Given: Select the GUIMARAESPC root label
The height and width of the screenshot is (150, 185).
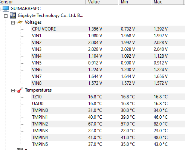Looking at the screenshot, I should tap(26, 9).
